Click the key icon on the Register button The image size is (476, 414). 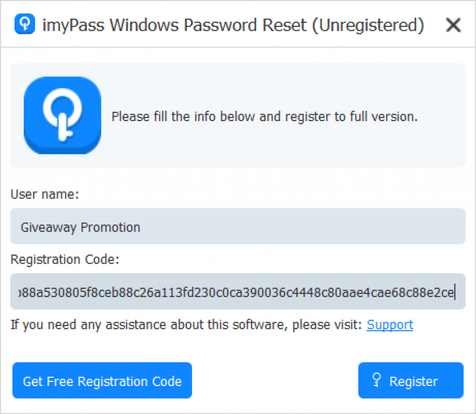(377, 380)
